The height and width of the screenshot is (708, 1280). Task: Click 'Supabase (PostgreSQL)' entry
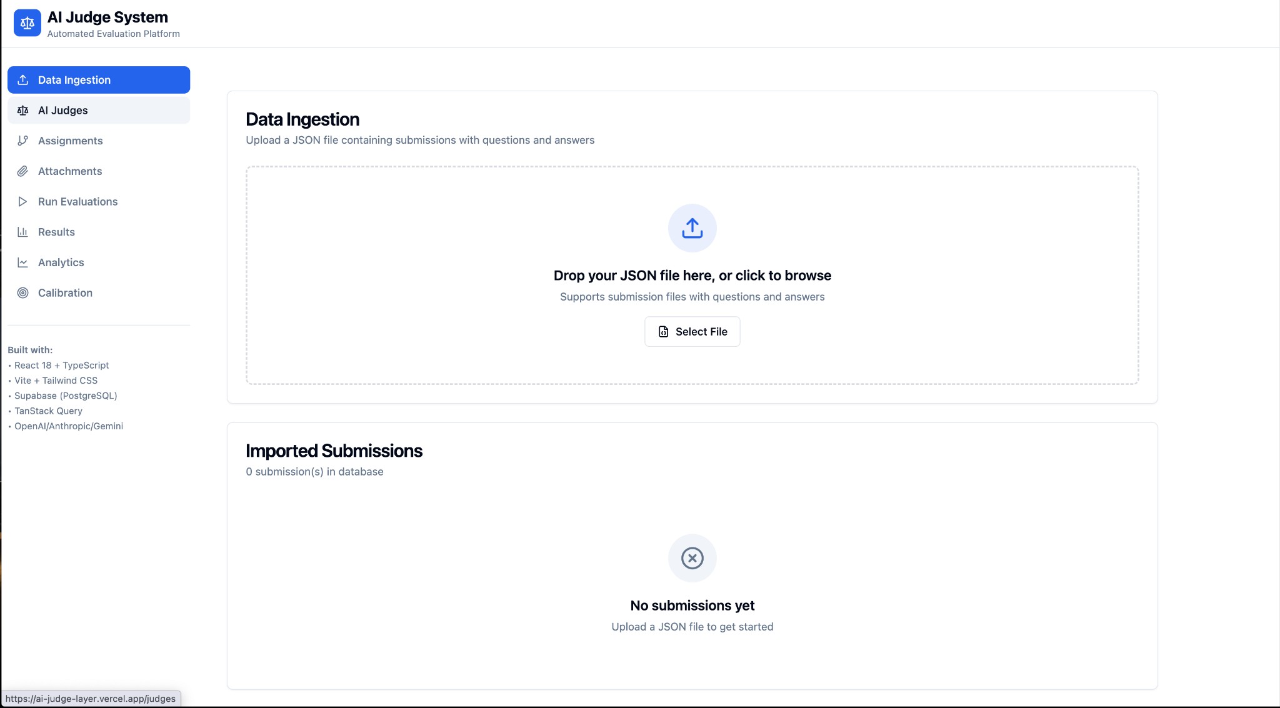pyautogui.click(x=66, y=396)
